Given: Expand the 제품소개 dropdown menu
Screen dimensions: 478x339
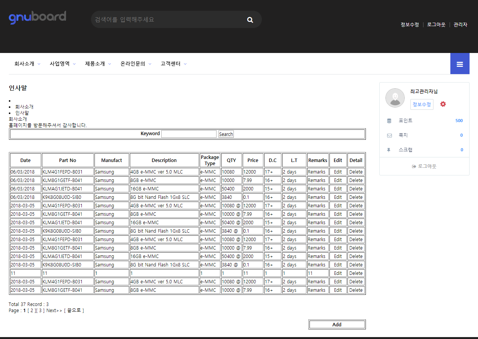Looking at the screenshot, I should [x=98, y=64].
